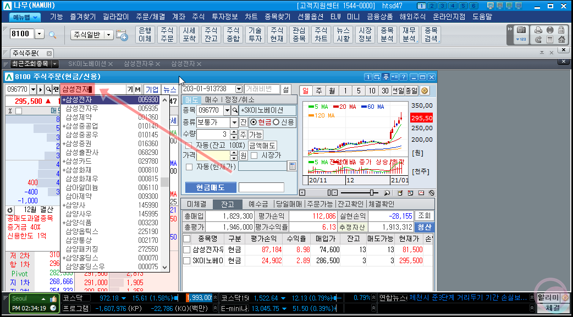Click the window list menu icon in the 주식주문 title bar

point(394,77)
